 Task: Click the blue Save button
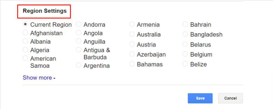pyautogui.click(x=200, y=98)
